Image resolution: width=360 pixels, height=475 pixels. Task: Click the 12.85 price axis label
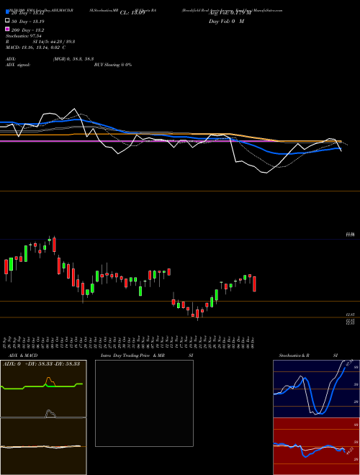click(351, 315)
